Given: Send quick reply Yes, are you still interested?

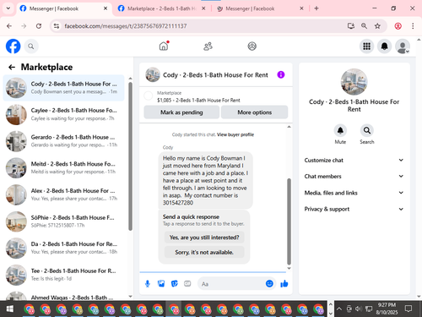Looking at the screenshot, I should 204,238.
